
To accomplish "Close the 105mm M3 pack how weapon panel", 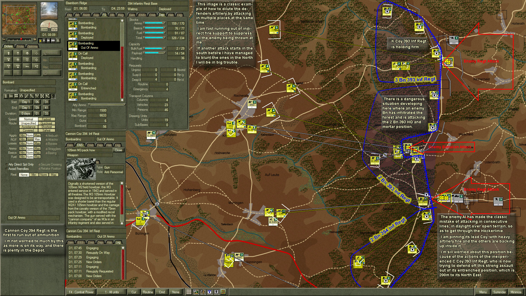I will (118, 150).
